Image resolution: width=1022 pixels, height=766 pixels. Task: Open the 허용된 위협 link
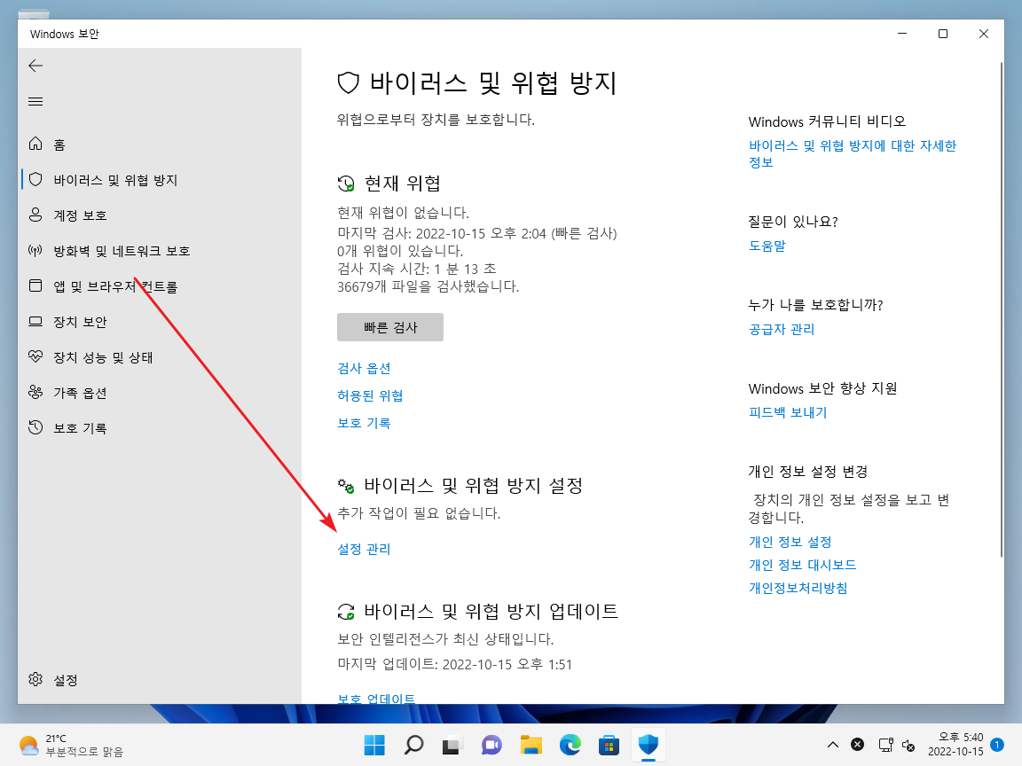pos(370,395)
